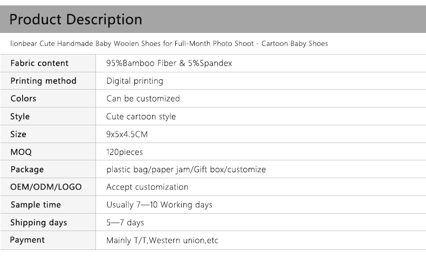Click the Digital printing value
The image size is (426, 257).
point(135,81)
